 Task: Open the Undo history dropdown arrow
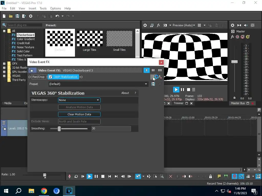click(62, 16)
